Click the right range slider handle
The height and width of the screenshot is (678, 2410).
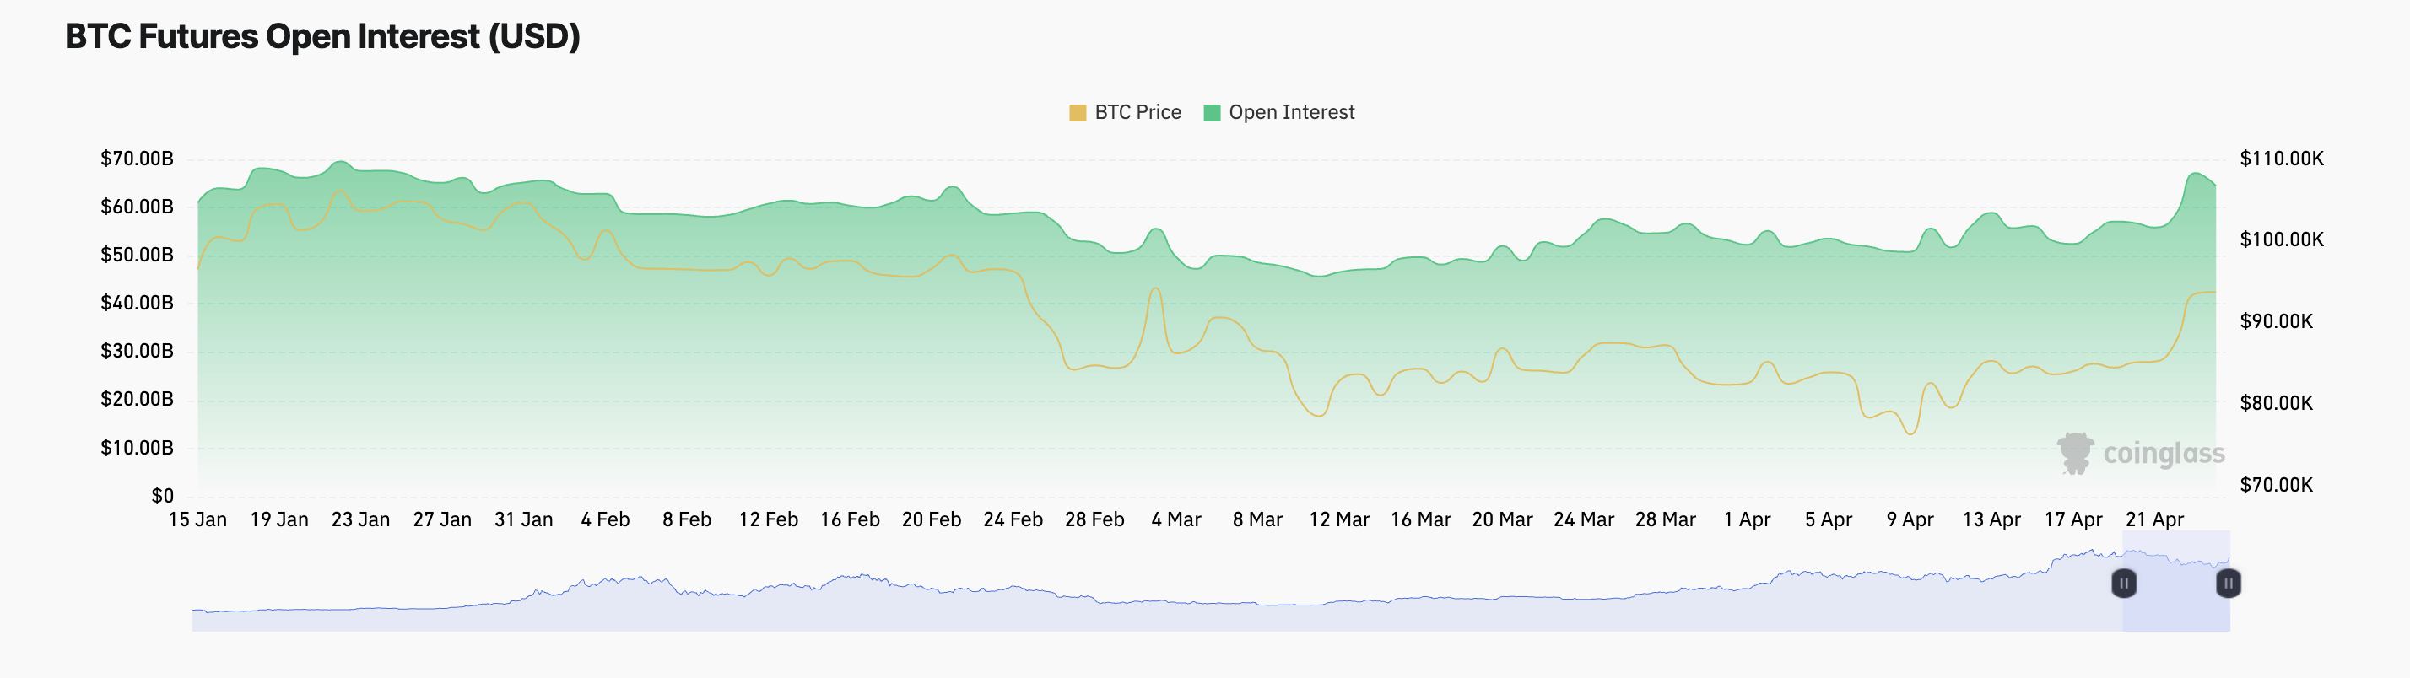pos(2229,584)
